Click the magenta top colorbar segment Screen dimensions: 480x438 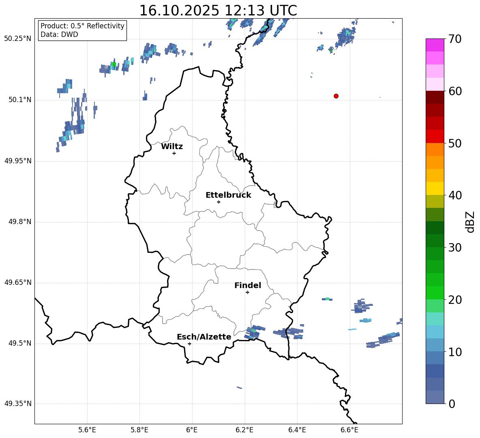pos(435,45)
